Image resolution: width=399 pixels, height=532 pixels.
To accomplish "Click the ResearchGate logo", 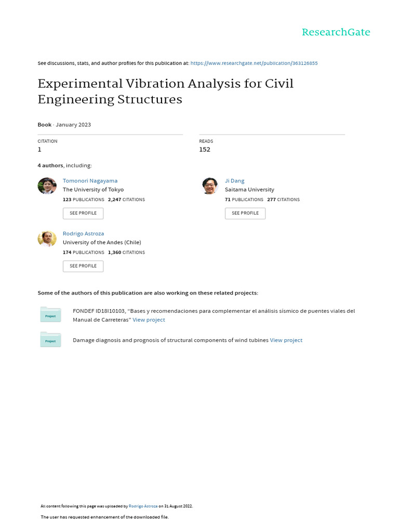I will [336, 32].
